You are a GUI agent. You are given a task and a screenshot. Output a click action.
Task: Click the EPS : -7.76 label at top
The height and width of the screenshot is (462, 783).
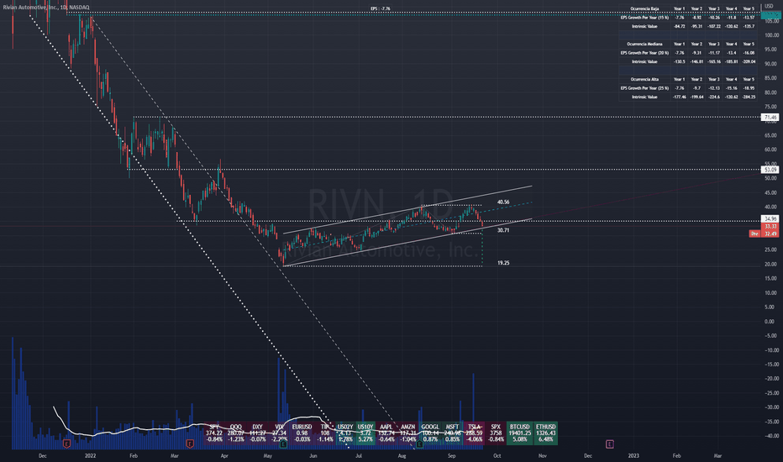pyautogui.click(x=381, y=8)
